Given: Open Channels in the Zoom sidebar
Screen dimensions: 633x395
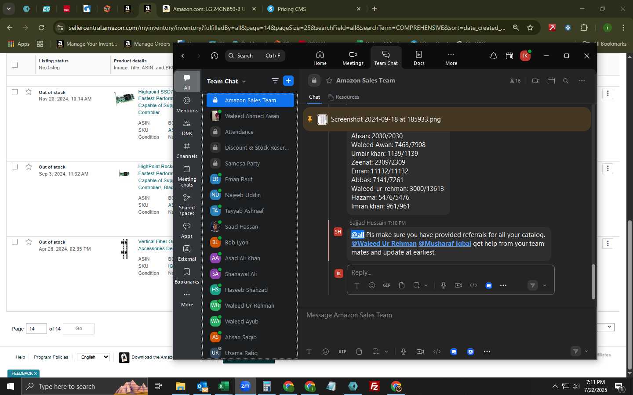Looking at the screenshot, I should coord(187,151).
